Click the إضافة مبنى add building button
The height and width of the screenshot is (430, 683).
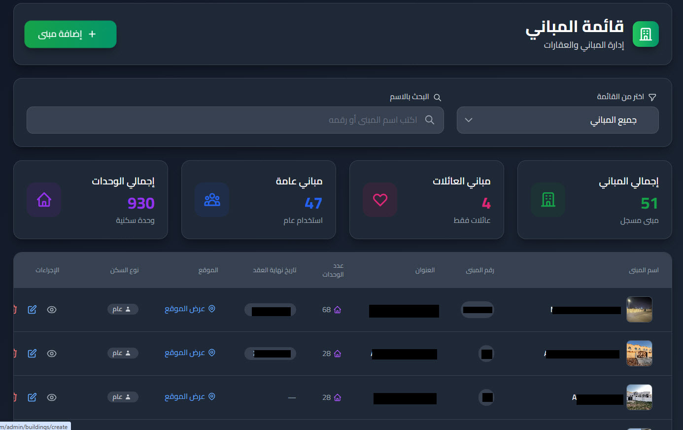tap(70, 34)
